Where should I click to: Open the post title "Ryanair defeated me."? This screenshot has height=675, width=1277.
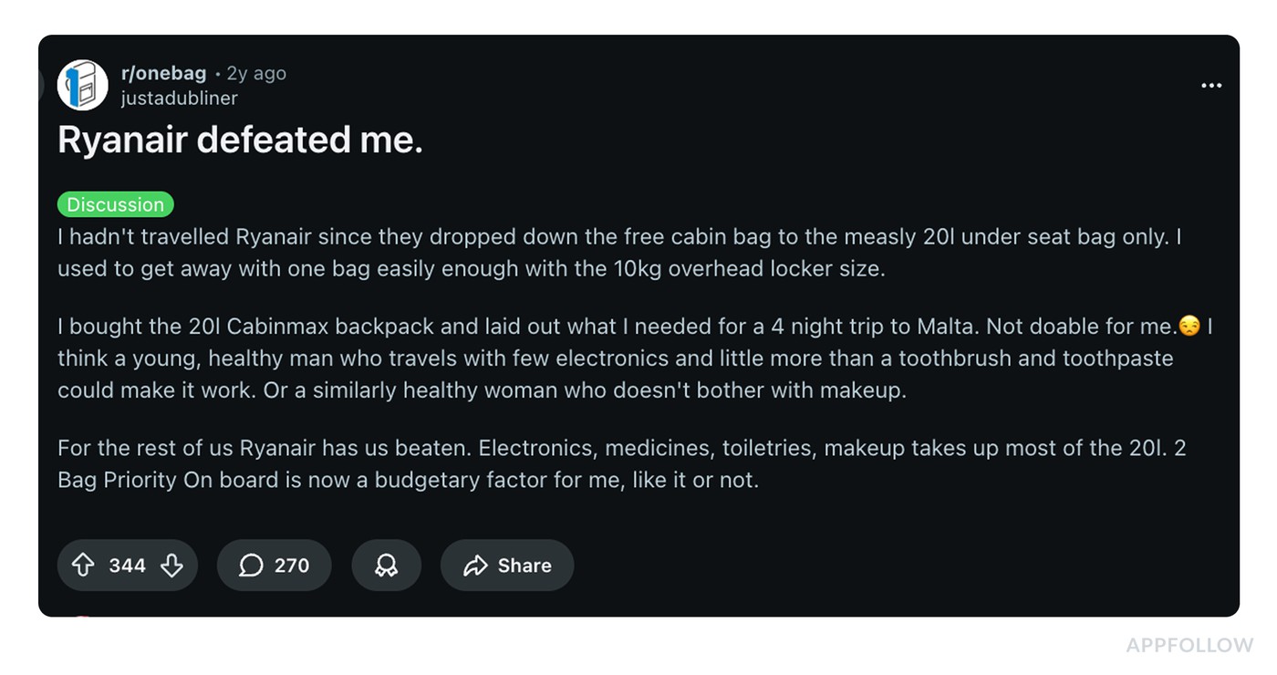tap(240, 140)
